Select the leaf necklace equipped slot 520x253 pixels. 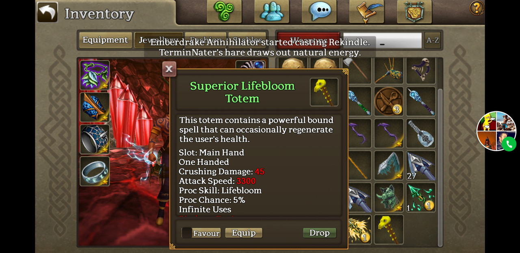point(95,75)
